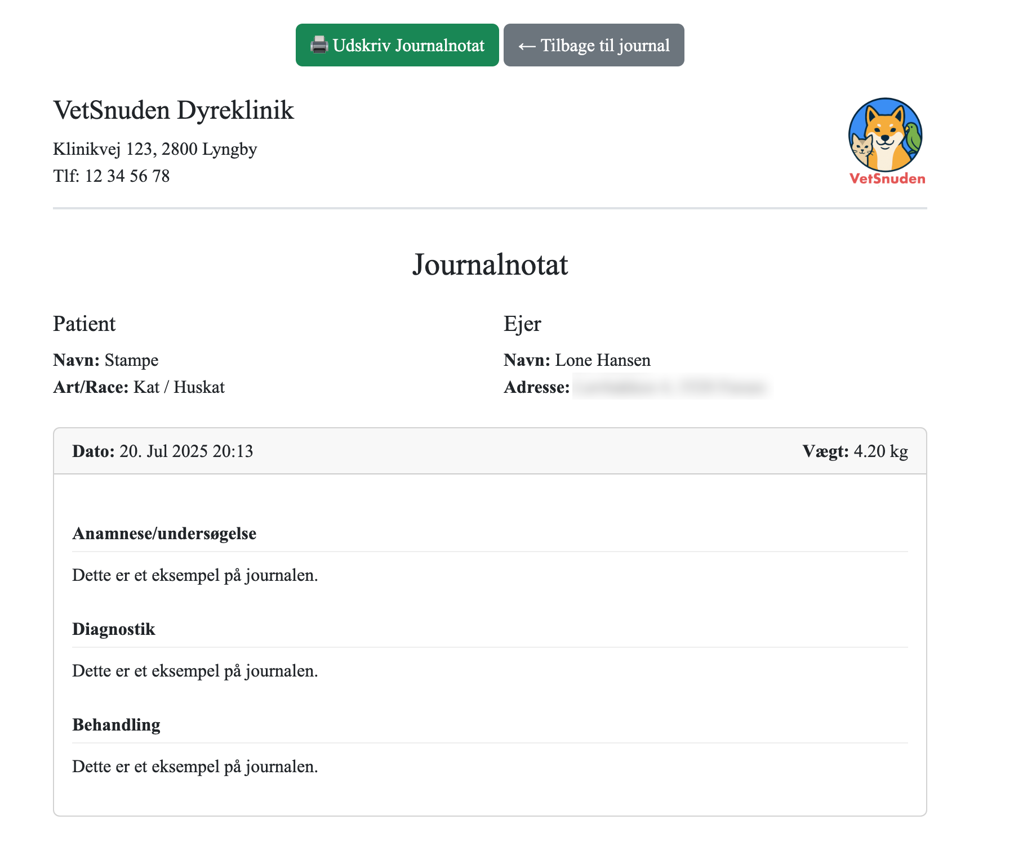1014x860 pixels.
Task: Click the Behandling section heading
Action: coord(115,725)
